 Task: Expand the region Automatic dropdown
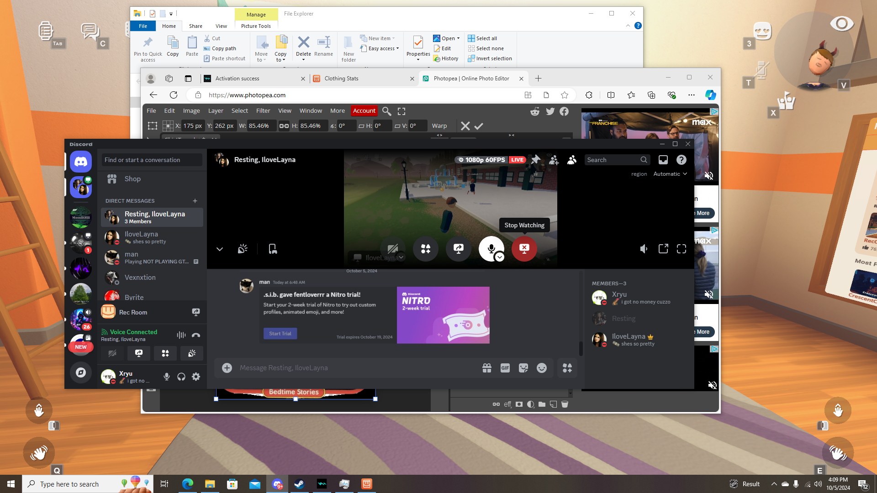point(670,174)
